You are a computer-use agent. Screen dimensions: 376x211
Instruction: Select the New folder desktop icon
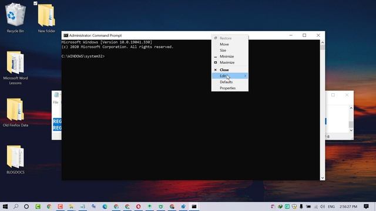[x=46, y=18]
